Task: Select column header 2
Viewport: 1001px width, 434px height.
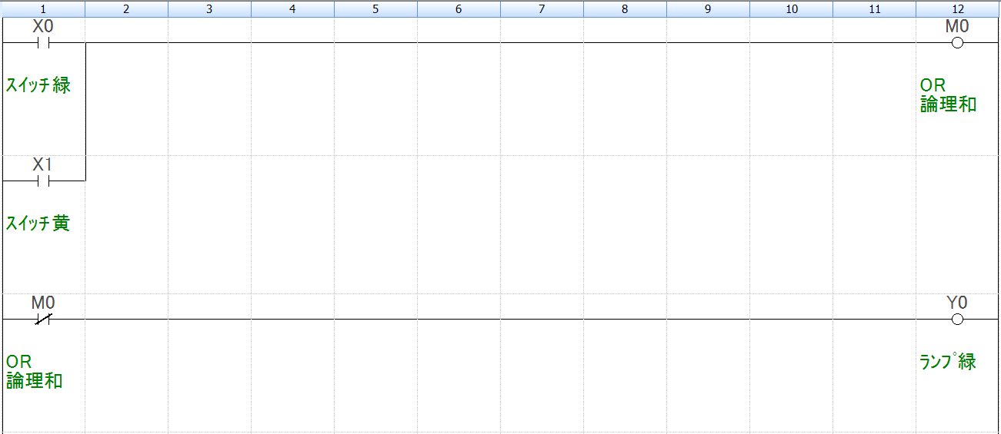Action: [126, 9]
